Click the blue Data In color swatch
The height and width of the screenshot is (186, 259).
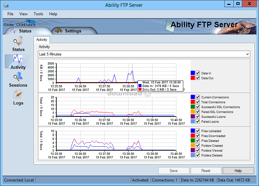193,73
